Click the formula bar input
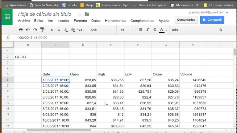This screenshot has height=133, width=237. click(x=124, y=38)
